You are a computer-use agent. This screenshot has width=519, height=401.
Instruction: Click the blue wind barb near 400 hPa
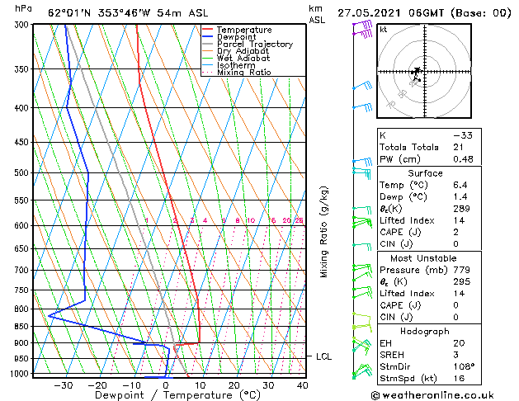(363, 107)
